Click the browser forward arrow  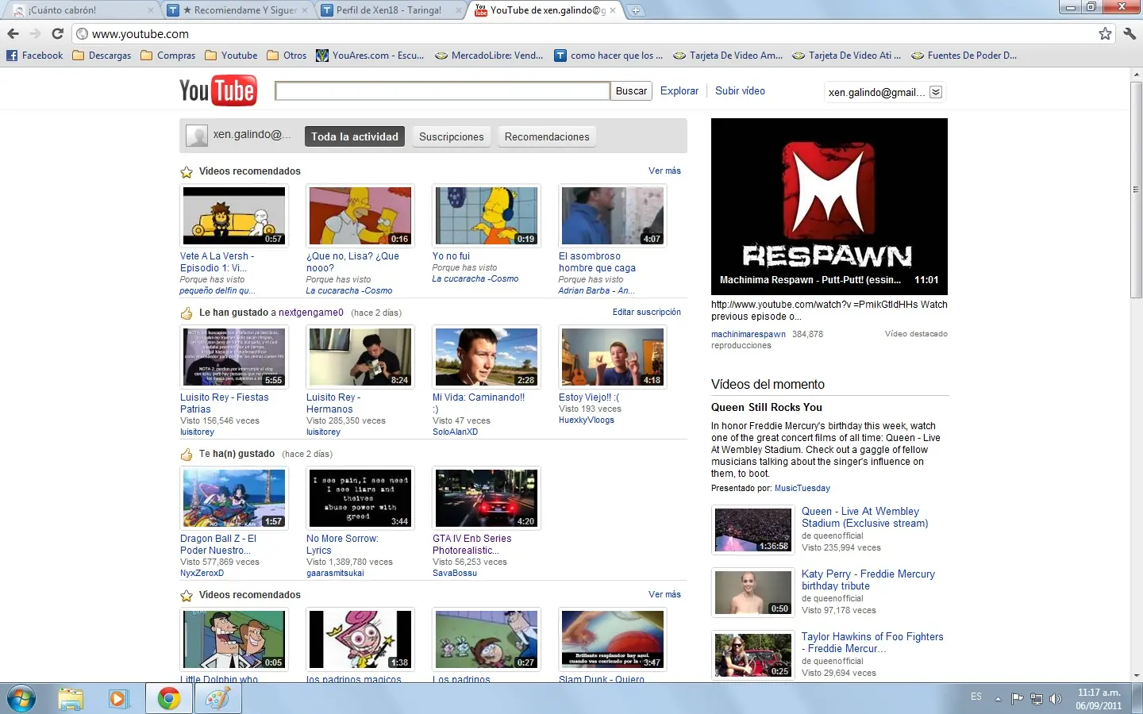(35, 33)
